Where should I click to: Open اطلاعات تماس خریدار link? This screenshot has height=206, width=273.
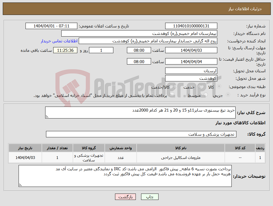coord(59,41)
